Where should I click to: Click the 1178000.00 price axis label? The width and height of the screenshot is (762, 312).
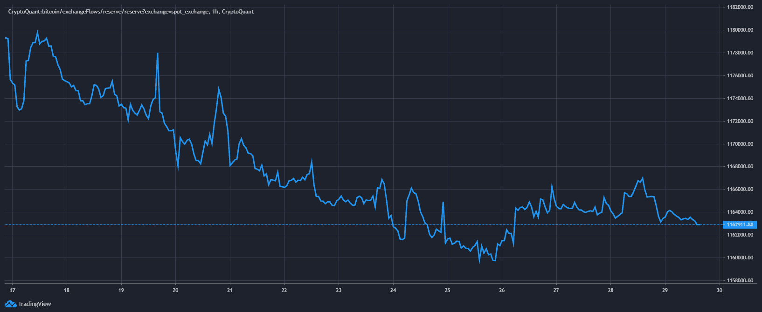(x=740, y=53)
